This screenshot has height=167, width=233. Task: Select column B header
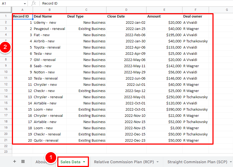[50, 10]
